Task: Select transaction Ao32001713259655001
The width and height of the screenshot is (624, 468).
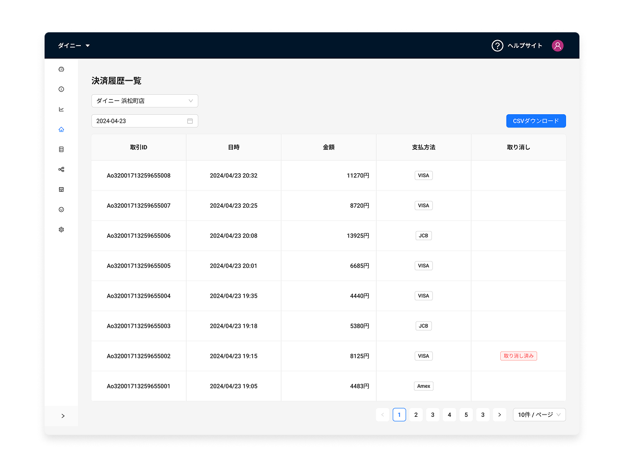Action: (139, 386)
